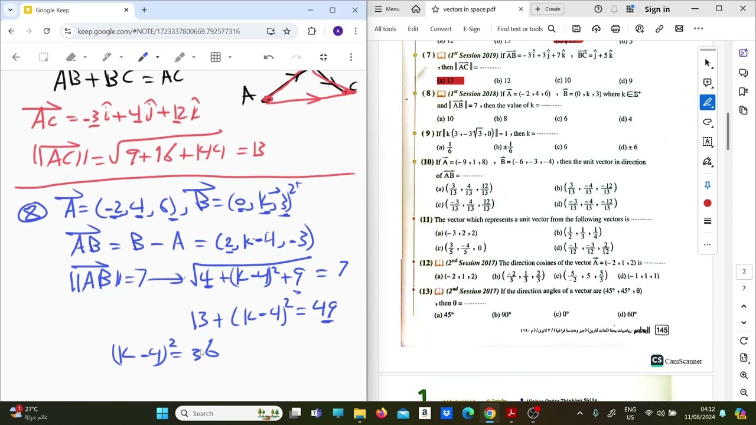Viewport: 756px width, 425px height.
Task: Open the Acrobat Menu
Action: 387,9
